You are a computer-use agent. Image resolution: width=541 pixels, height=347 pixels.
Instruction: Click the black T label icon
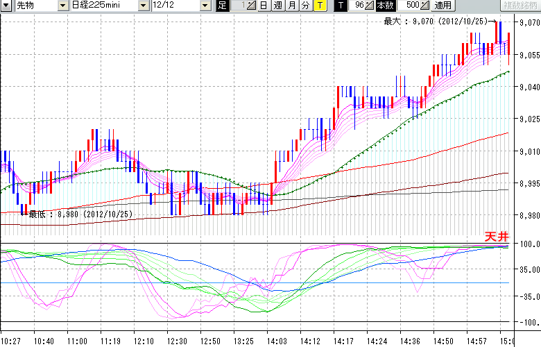coord(339,6)
